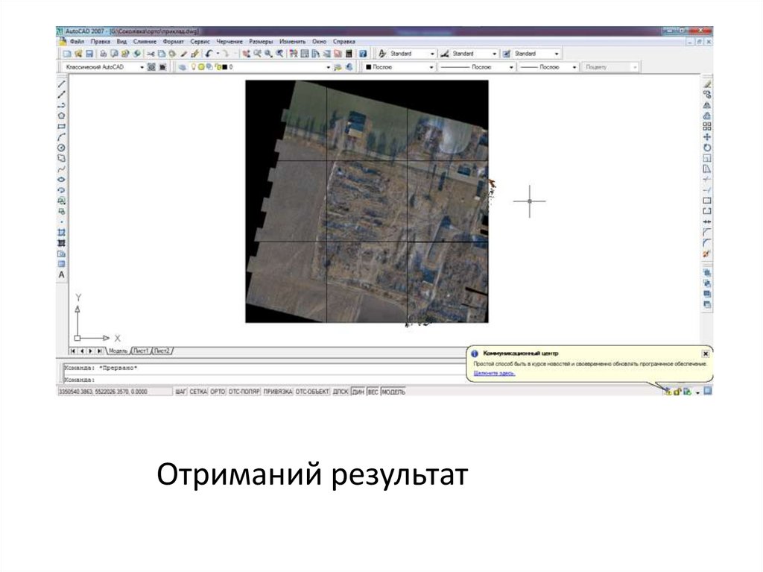Viewport: 763px width, 572px height.
Task: Click the Щелкните здесь link in the balloon
Action: point(494,373)
